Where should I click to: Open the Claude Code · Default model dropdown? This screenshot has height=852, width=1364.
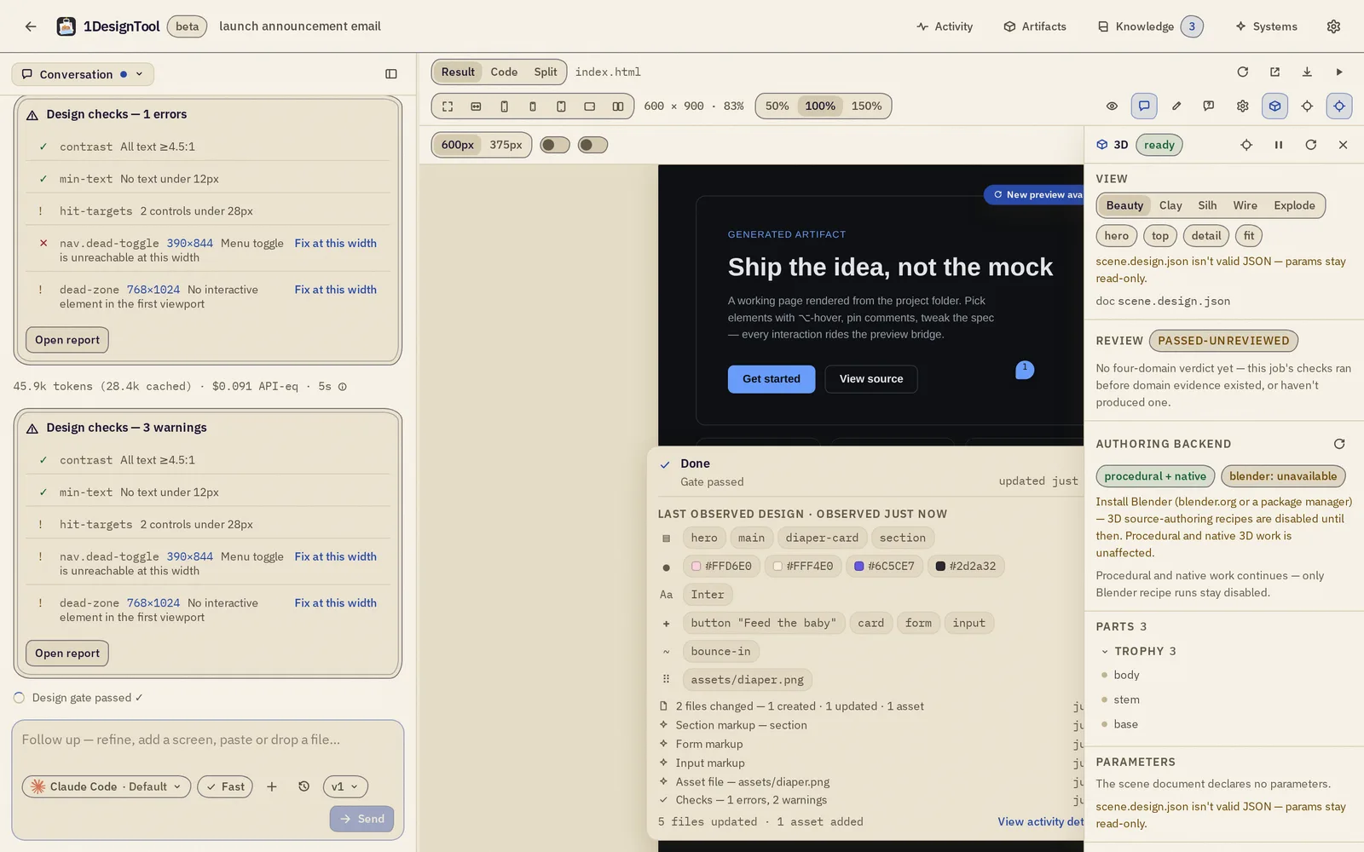[x=106, y=786]
